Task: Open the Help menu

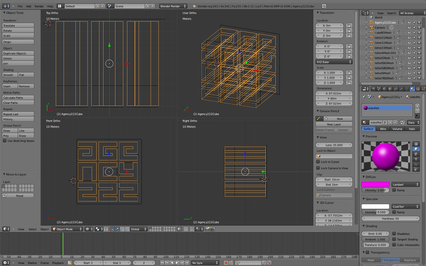Action: click(50, 6)
